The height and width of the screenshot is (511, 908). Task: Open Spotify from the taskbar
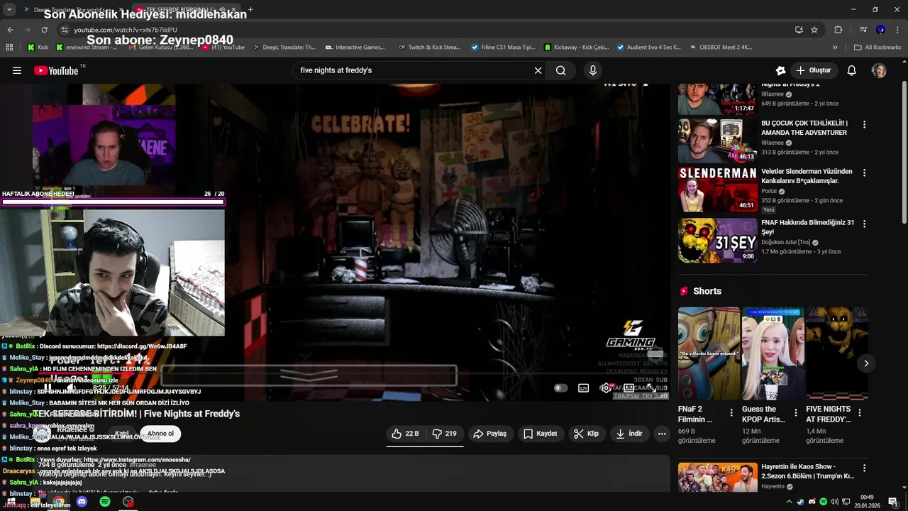105,502
